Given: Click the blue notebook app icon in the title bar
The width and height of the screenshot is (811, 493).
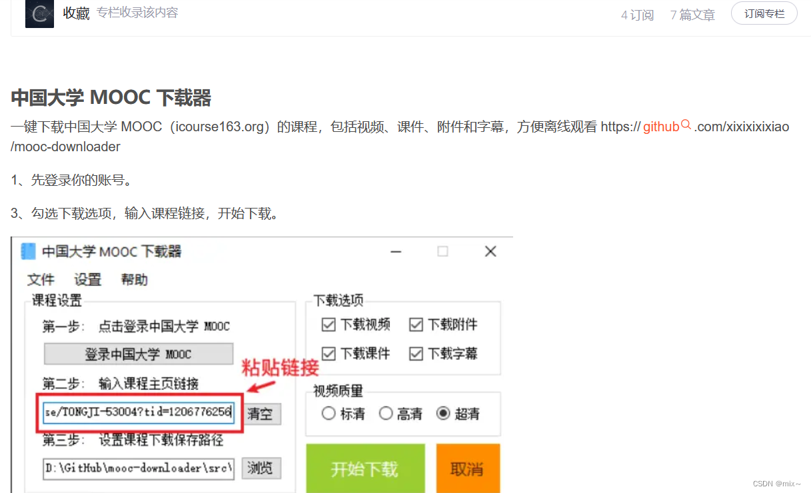Looking at the screenshot, I should [x=29, y=251].
